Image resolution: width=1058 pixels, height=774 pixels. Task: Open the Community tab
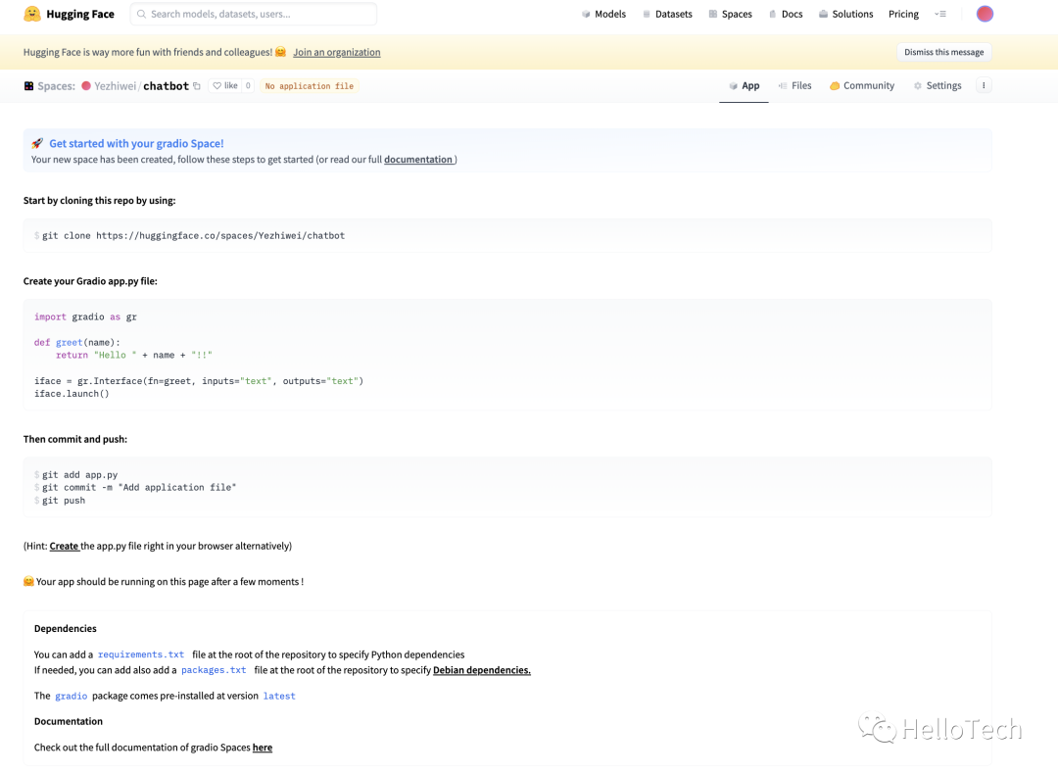tap(862, 86)
